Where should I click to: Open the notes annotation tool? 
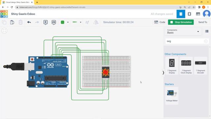(45, 22)
